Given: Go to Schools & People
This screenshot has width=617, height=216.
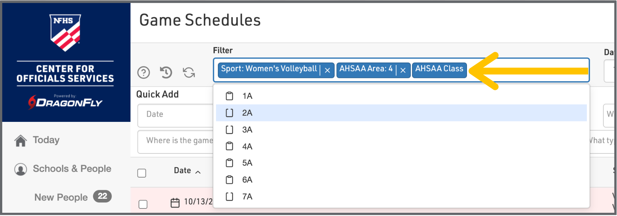Looking at the screenshot, I should [72, 169].
